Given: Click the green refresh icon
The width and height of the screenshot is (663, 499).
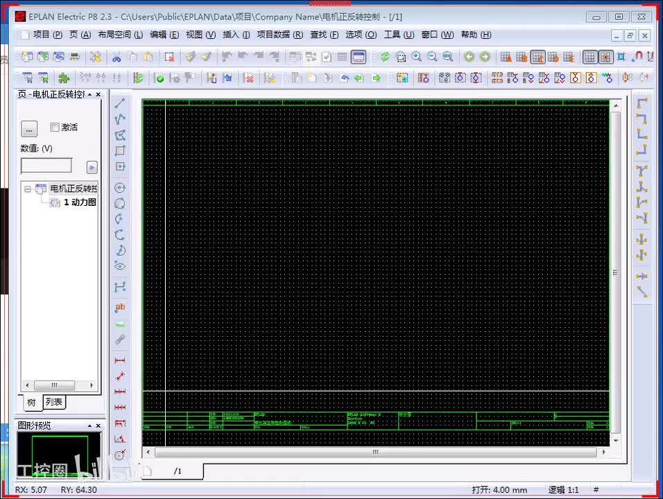Looking at the screenshot, I should pos(385,57).
